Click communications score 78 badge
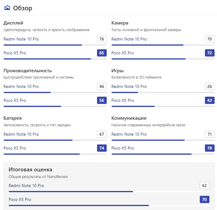Viewport: 217px width, 210px height. tap(209, 148)
